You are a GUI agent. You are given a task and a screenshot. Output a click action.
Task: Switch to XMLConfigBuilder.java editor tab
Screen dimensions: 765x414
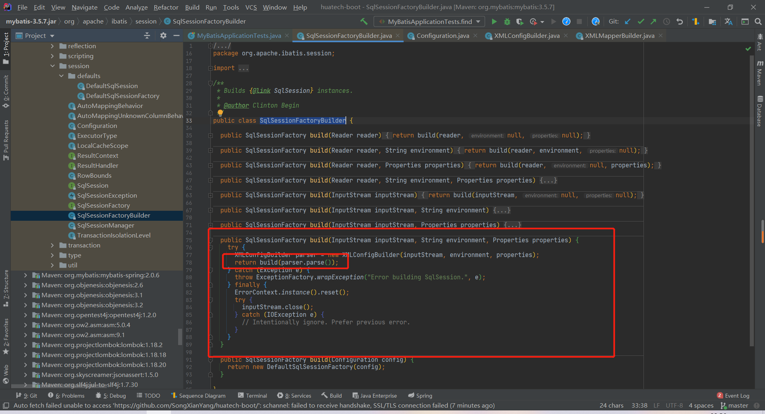(x=527, y=36)
